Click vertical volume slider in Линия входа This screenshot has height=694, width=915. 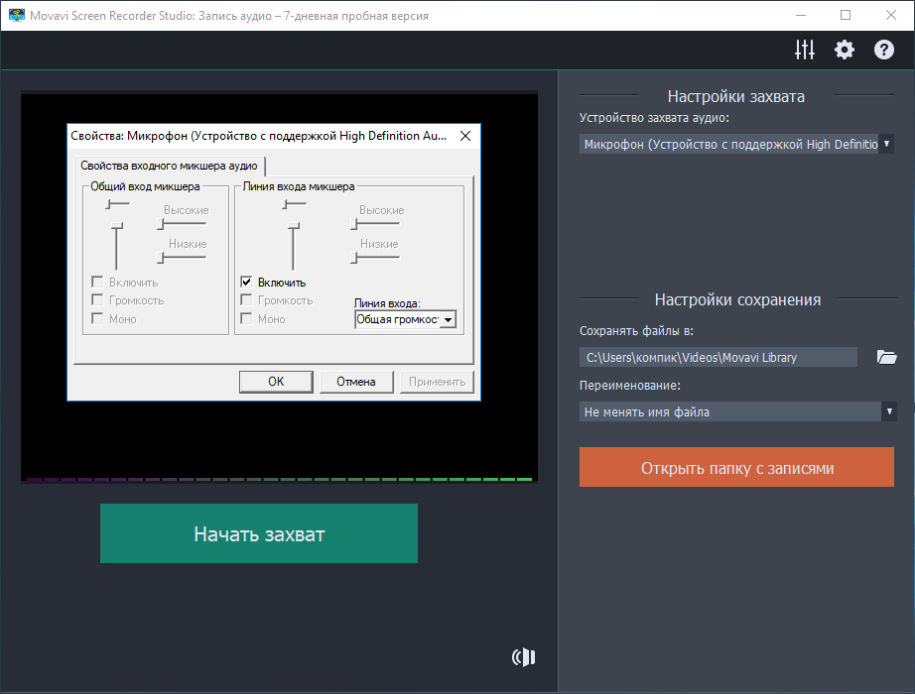tap(294, 247)
